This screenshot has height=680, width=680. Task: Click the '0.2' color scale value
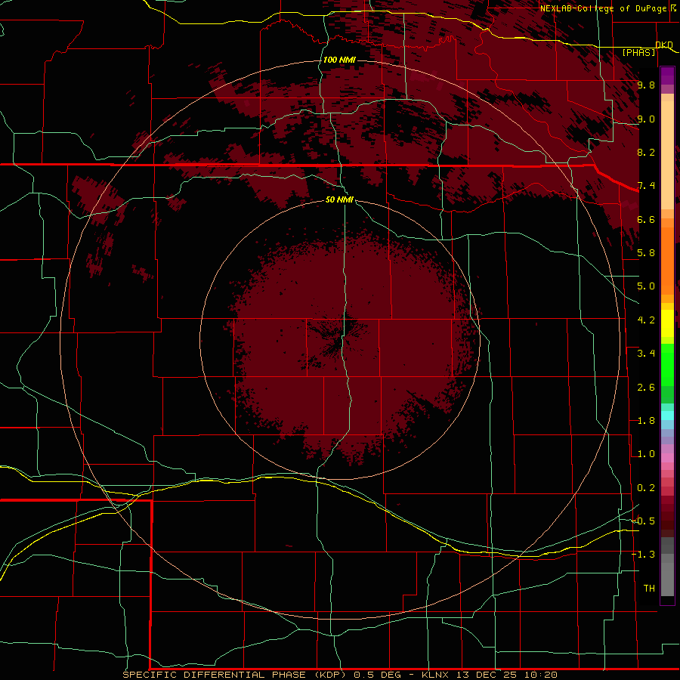pyautogui.click(x=646, y=488)
